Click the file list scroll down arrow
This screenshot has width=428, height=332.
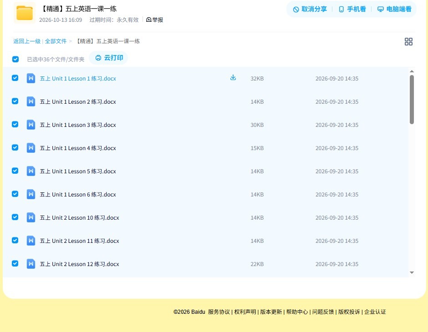pos(412,272)
